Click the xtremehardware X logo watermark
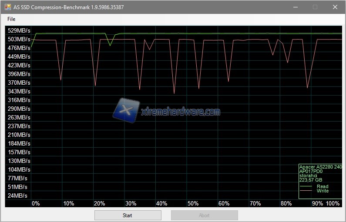 (126, 109)
